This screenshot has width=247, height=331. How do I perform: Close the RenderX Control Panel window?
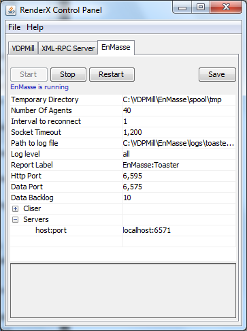coord(226,7)
